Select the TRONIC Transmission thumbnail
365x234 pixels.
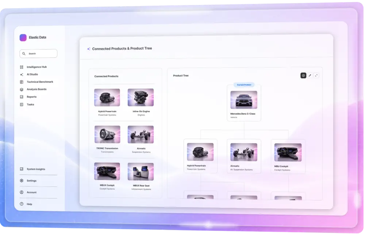tap(107, 134)
